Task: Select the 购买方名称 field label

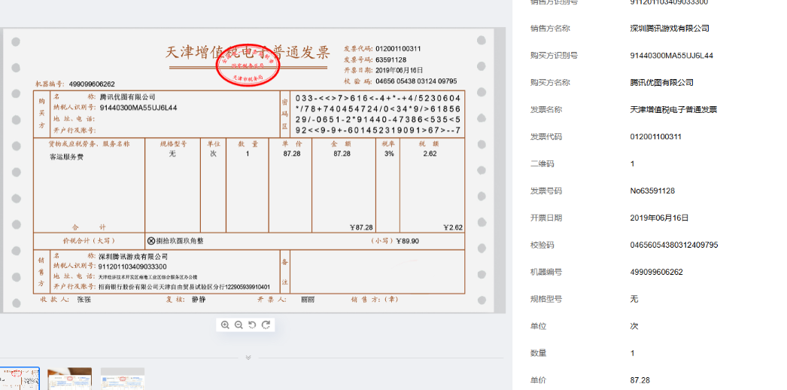Action: pyautogui.click(x=550, y=82)
